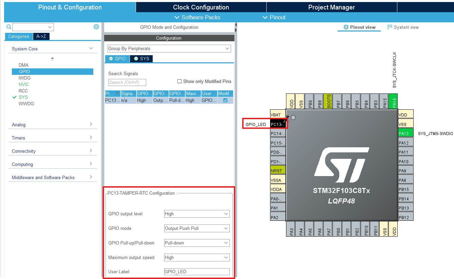This screenshot has width=454, height=279.
Task: Open the GPIO configuration tab
Action: (117, 59)
